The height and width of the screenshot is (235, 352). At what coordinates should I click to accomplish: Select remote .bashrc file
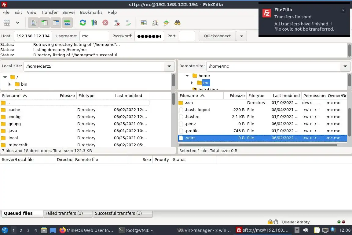click(x=262, y=117)
